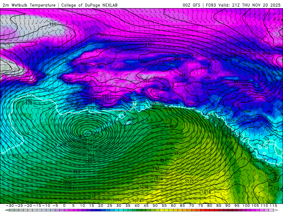Click the 115 value on the color scale

coord(273,206)
